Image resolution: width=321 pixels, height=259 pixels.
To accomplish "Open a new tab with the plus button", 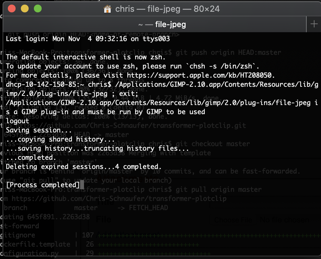I will 314,24.
